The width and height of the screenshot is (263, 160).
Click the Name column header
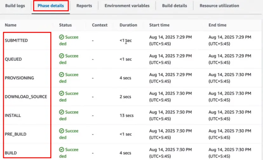click(10, 25)
